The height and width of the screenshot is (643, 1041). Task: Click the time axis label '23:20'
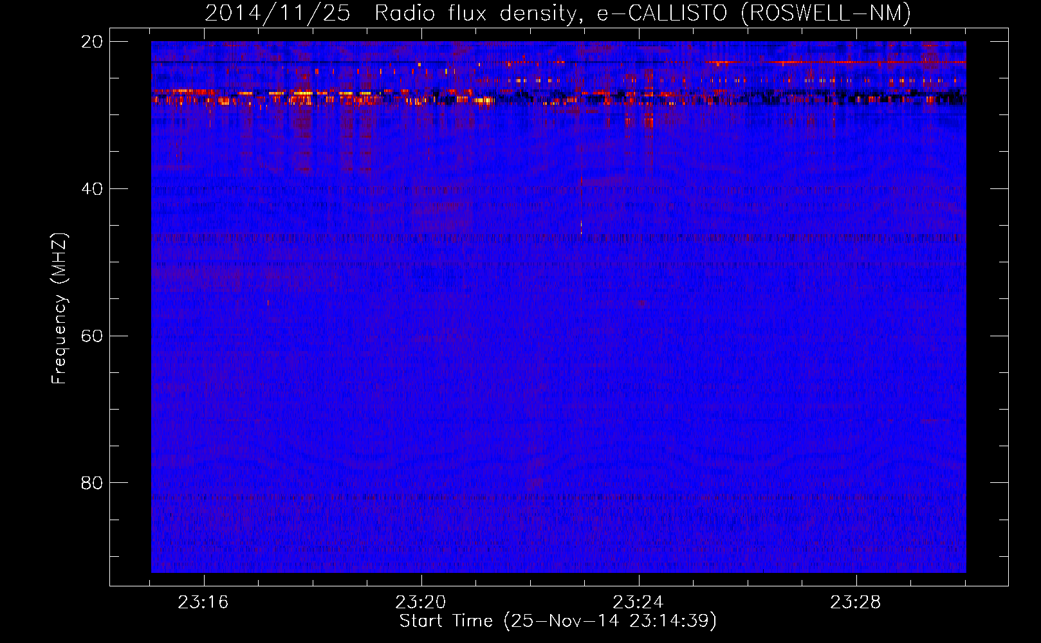421,602
